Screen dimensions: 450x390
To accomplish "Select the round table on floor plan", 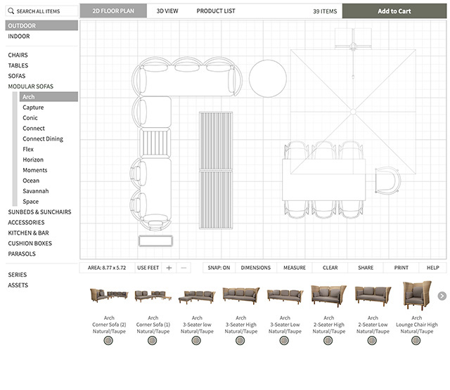I will (268, 78).
